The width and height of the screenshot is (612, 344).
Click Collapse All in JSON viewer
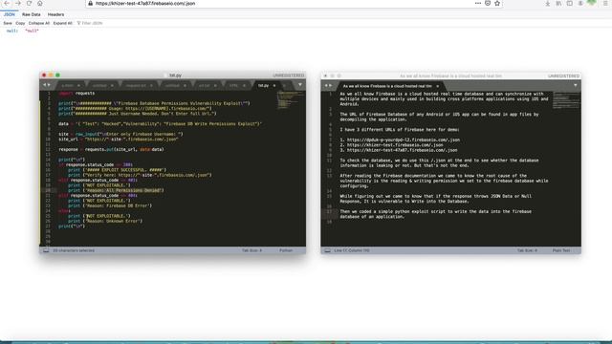[39, 23]
